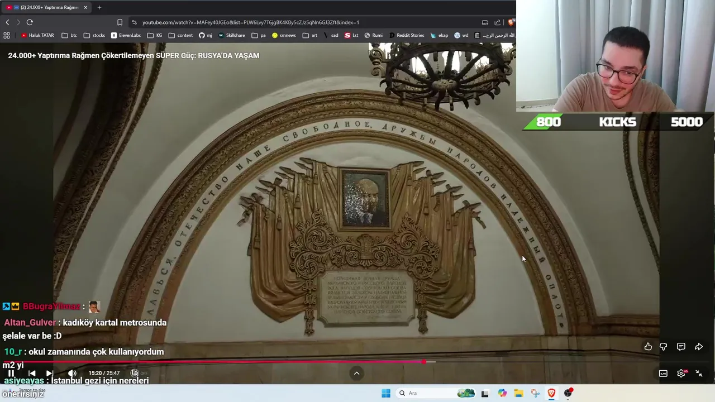Screen dimensions: 715x402
Task: Switch to Brave browser in taskbar
Action: 551,393
